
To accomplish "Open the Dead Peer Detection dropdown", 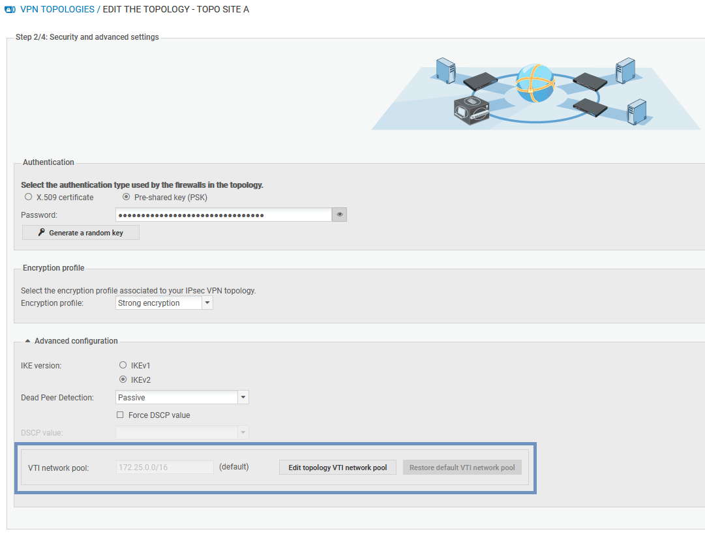I will (x=243, y=397).
